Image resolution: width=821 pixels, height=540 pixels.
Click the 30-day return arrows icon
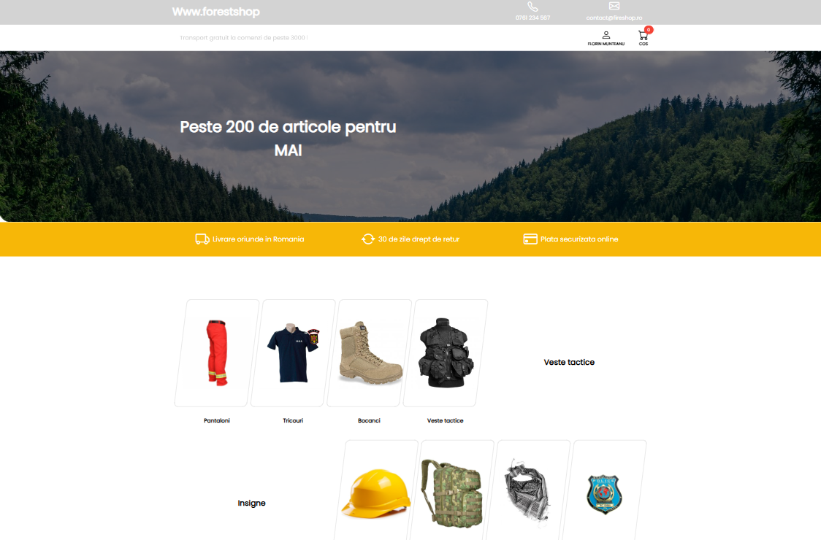click(368, 239)
